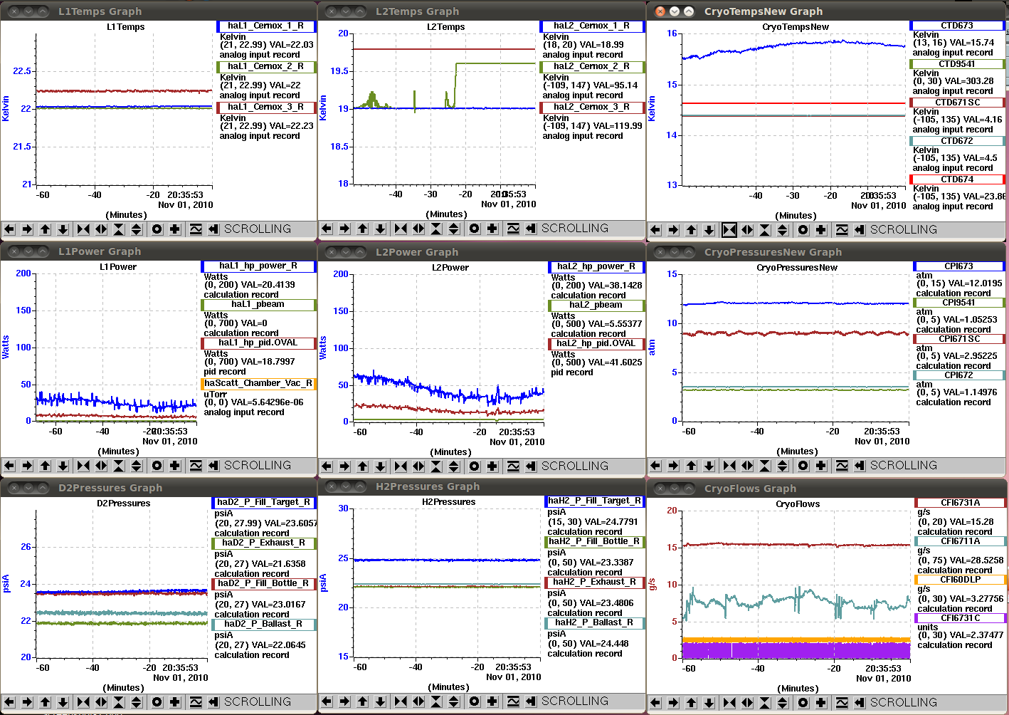Viewport: 1009px width, 715px height.
Task: Toggle graph mode icon in H2Pressures Graph toolbar
Action: [x=513, y=701]
